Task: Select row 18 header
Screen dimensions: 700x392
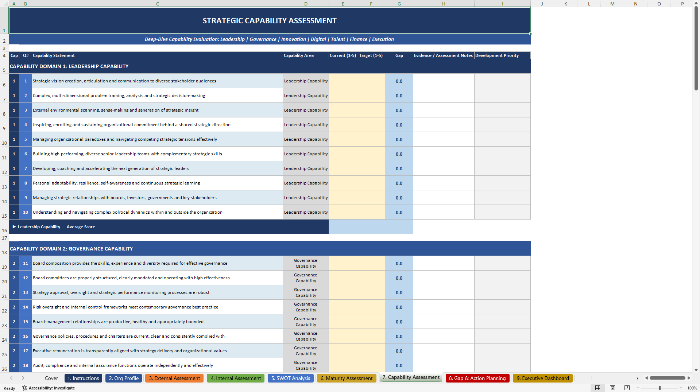Action: 4,249
